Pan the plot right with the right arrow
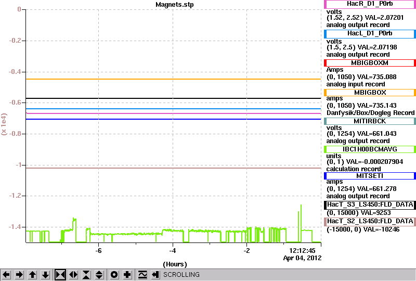The height and width of the screenshot is (281, 416). coord(19,275)
